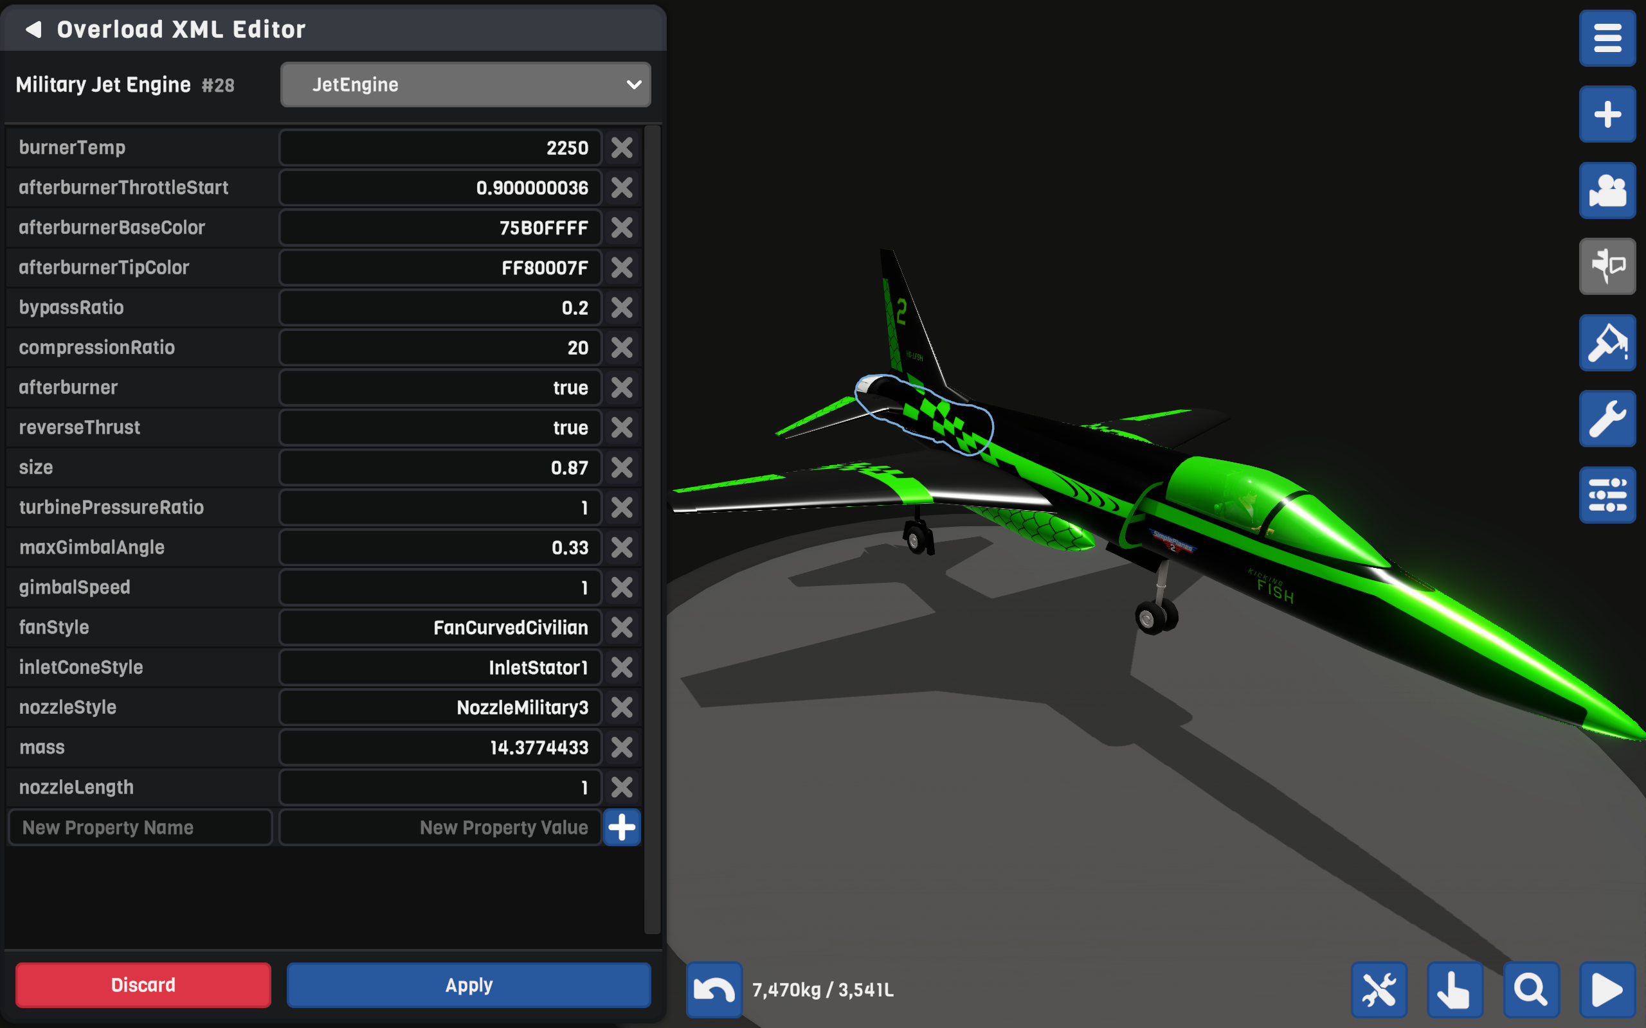Add new property with blue plus
This screenshot has width=1646, height=1028.
tap(622, 828)
